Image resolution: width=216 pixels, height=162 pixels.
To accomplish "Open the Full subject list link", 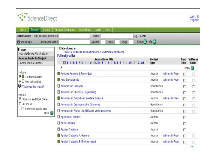I will pyautogui.click(x=66, y=56).
